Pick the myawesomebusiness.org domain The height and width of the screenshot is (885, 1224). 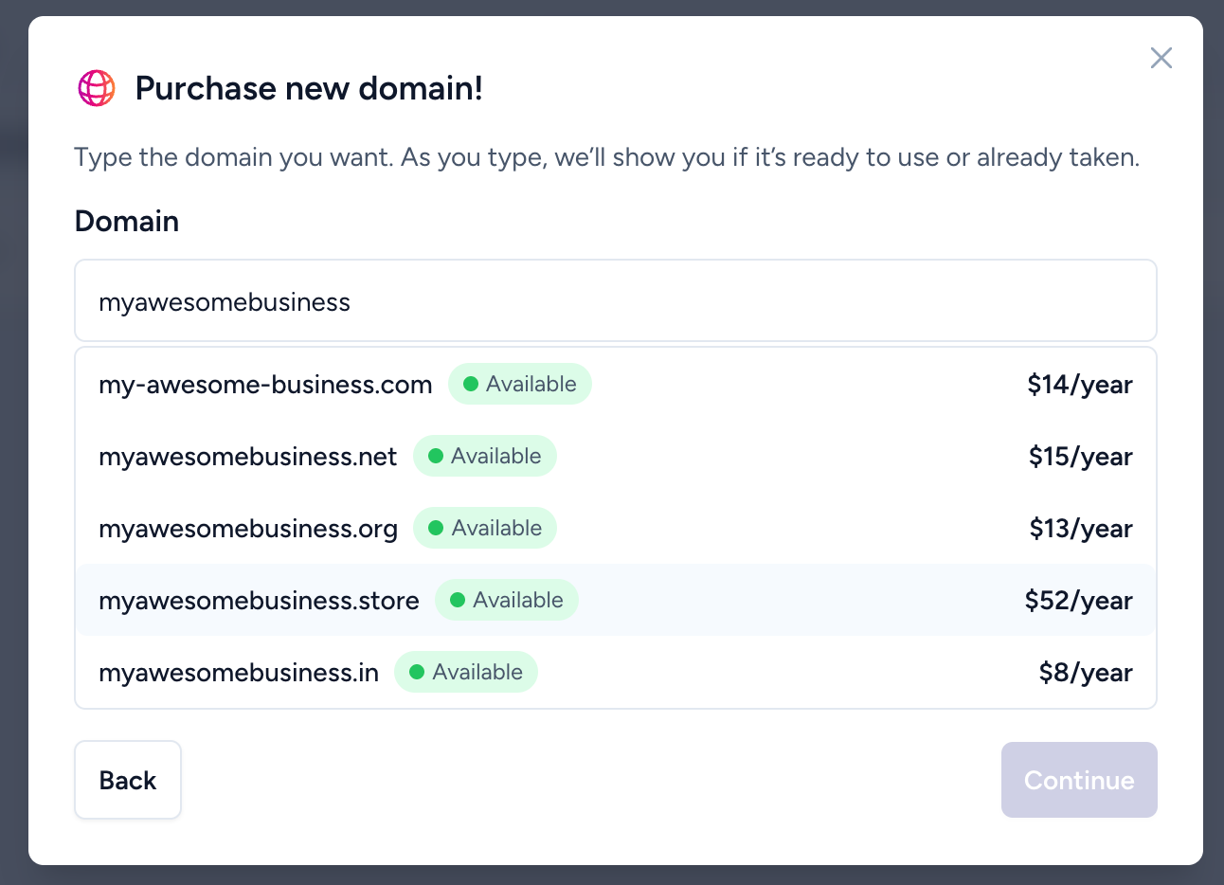tap(248, 529)
